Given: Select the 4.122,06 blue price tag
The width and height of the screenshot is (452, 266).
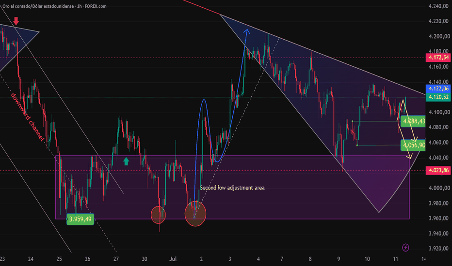Looking at the screenshot, I should 438,89.
